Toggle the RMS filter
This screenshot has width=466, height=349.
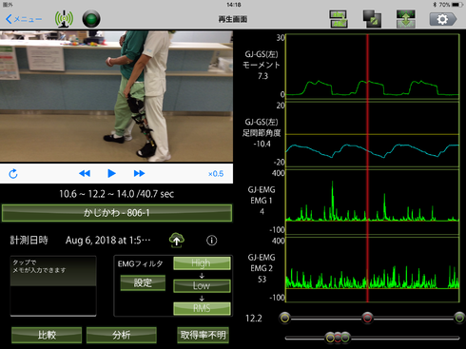(202, 308)
